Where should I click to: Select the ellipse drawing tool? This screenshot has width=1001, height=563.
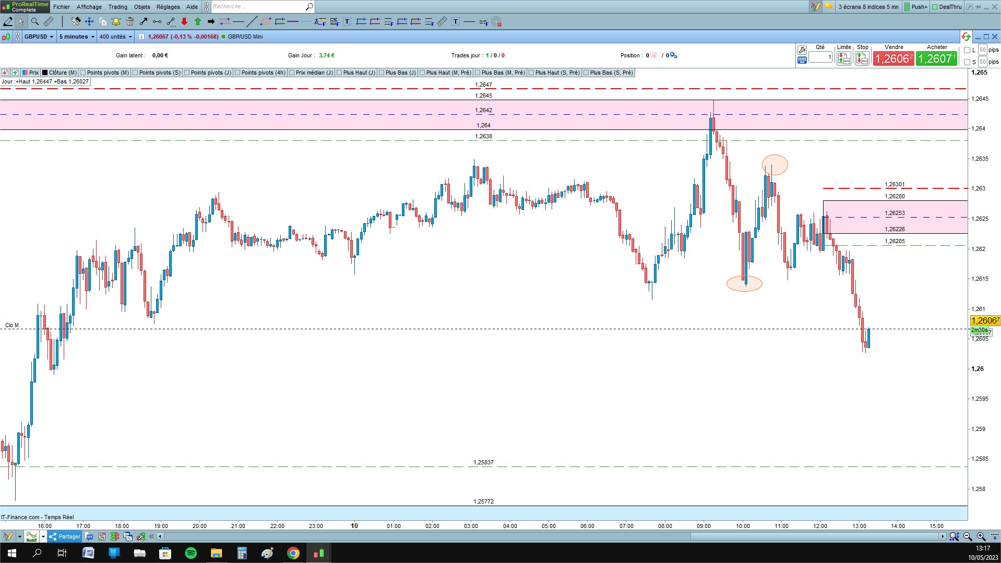click(x=266, y=21)
